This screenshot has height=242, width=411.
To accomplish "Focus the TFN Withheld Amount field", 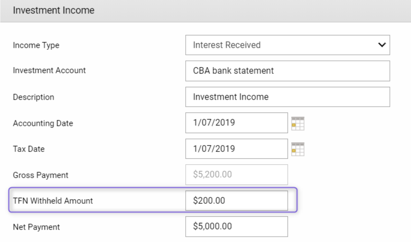I will click(x=237, y=201).
